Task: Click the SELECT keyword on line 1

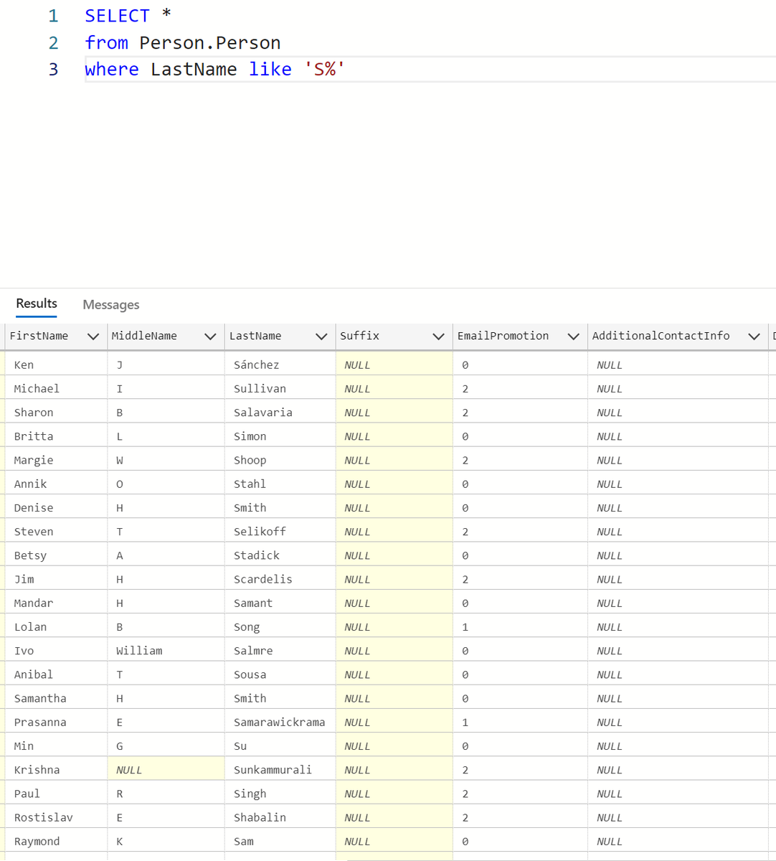Action: coord(117,16)
